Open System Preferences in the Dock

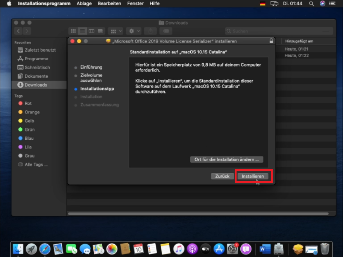click(x=232, y=249)
